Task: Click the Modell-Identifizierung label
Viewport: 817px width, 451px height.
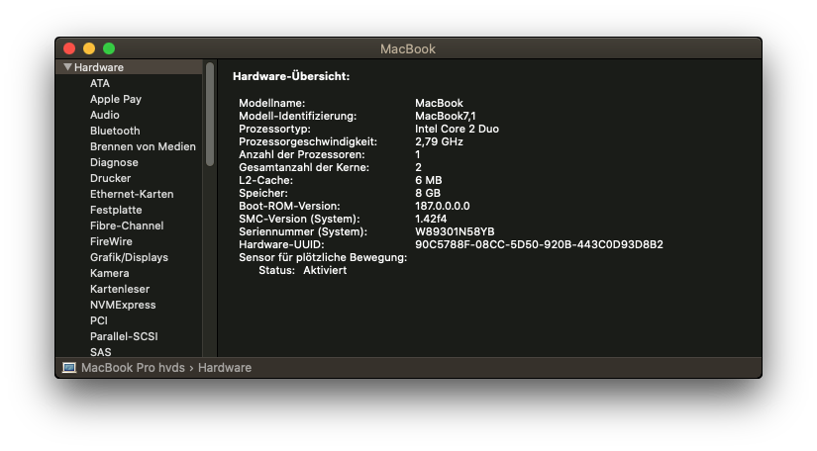Action: pos(298,116)
